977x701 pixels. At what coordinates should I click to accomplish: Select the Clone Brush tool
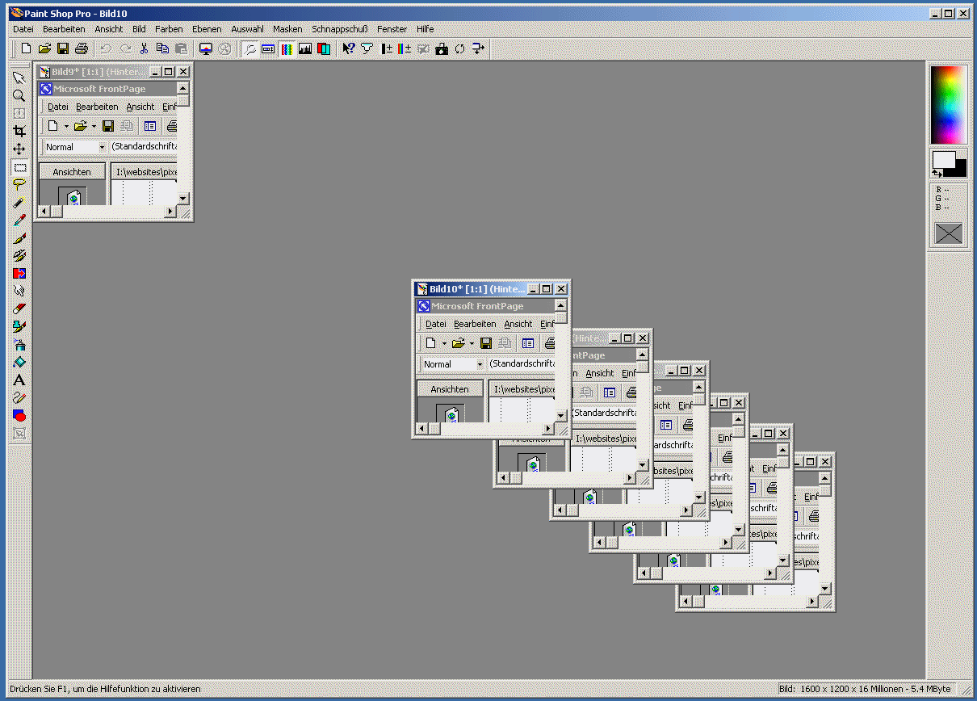click(x=19, y=255)
